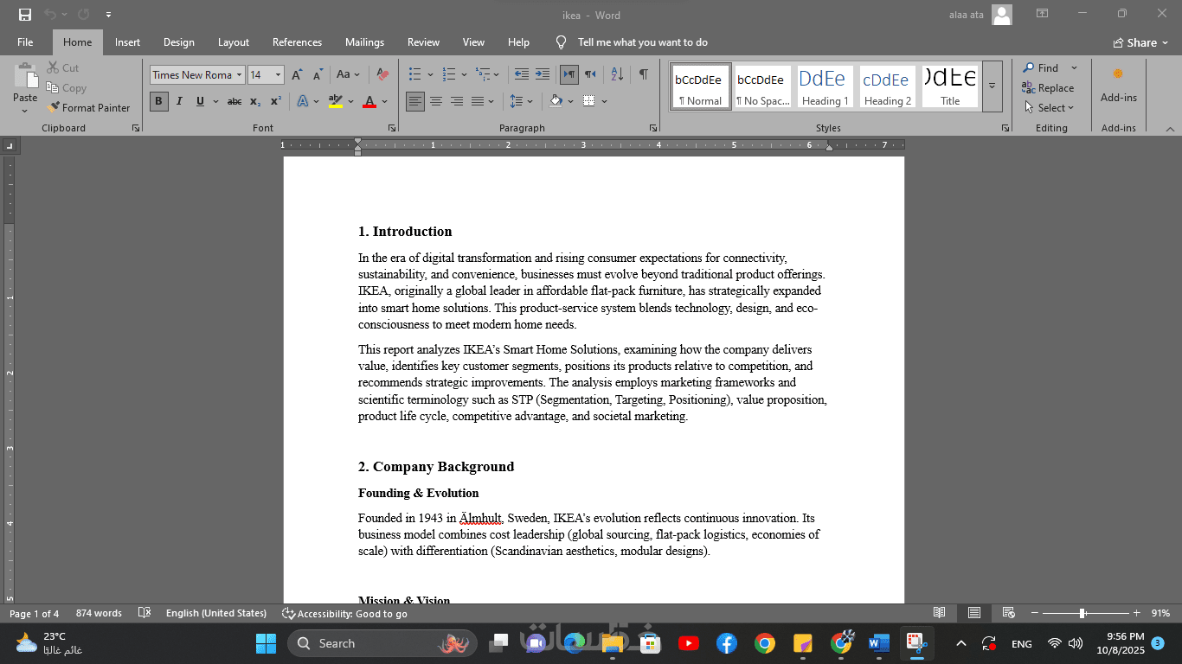Expand the Styles gallery
Viewport: 1182px width, 664px height.
click(x=992, y=86)
